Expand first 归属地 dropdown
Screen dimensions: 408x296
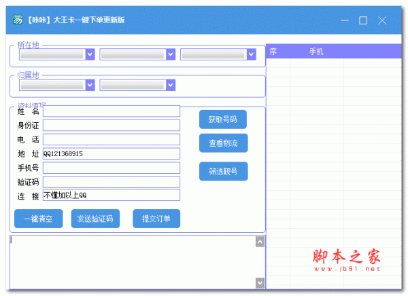(x=57, y=85)
